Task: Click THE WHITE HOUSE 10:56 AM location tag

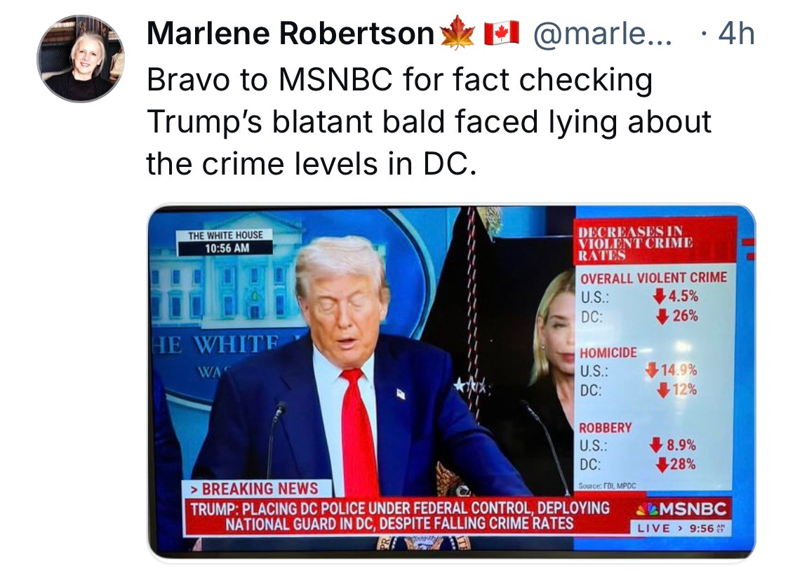Action: point(225,241)
